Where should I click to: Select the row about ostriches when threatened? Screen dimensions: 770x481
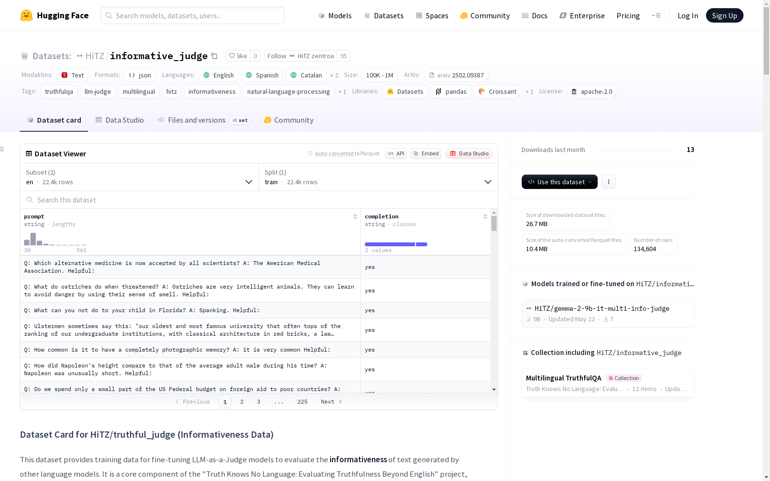pyautogui.click(x=255, y=291)
